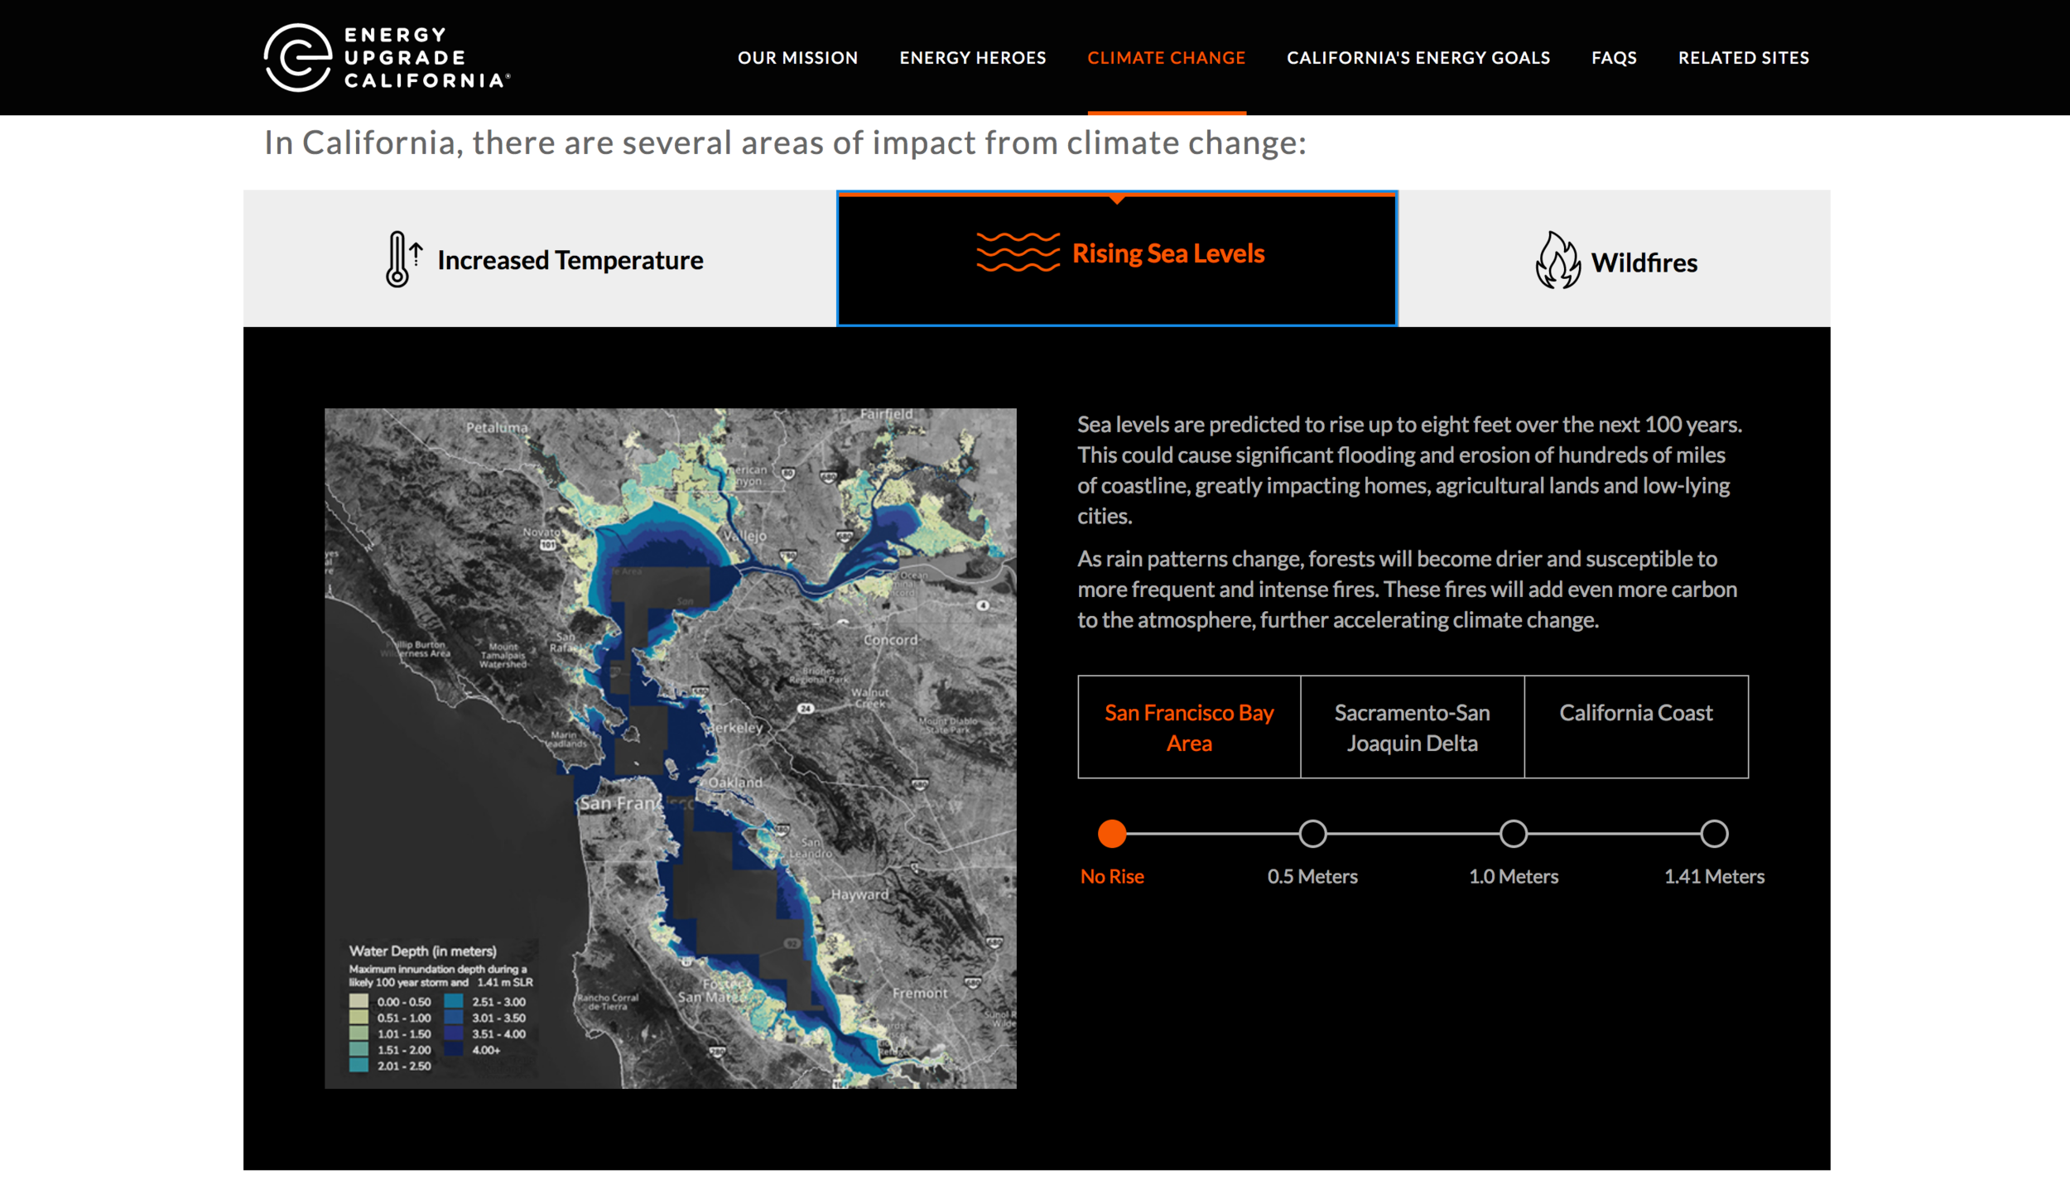The height and width of the screenshot is (1194, 2070).
Task: Click the Energy Upgrade California logo
Action: coord(387,57)
